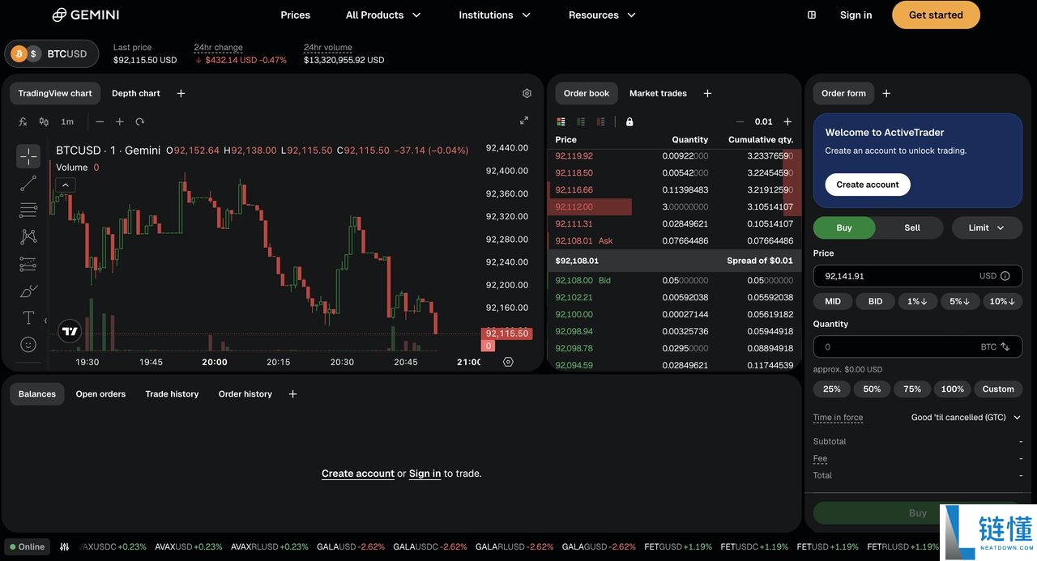Set price to MID
The image size is (1037, 561).
(x=833, y=301)
